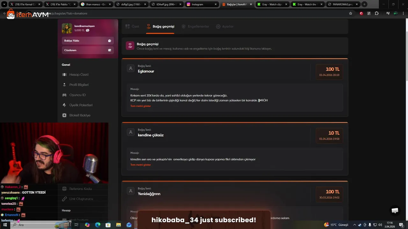Click the date 30.03.2026 19:02
This screenshot has height=229, width=408.
pos(329,198)
